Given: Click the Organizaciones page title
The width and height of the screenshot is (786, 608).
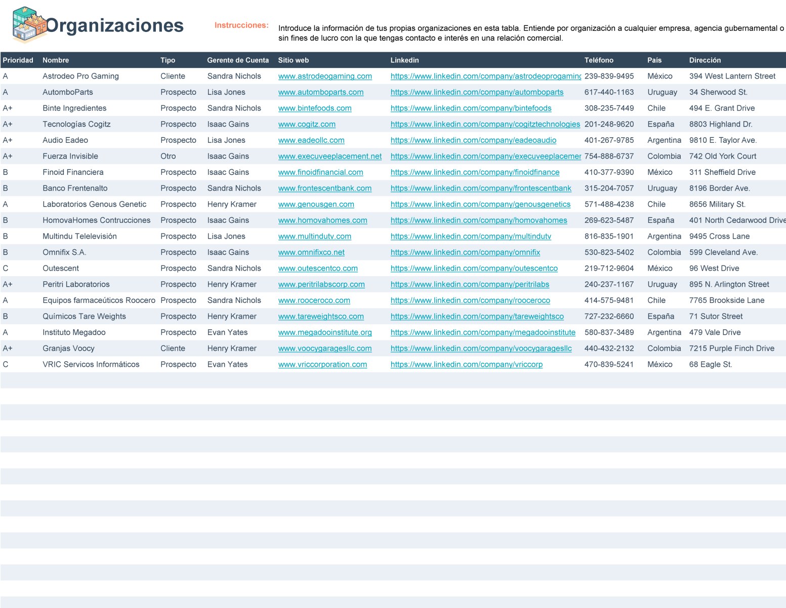Looking at the screenshot, I should [x=115, y=25].
